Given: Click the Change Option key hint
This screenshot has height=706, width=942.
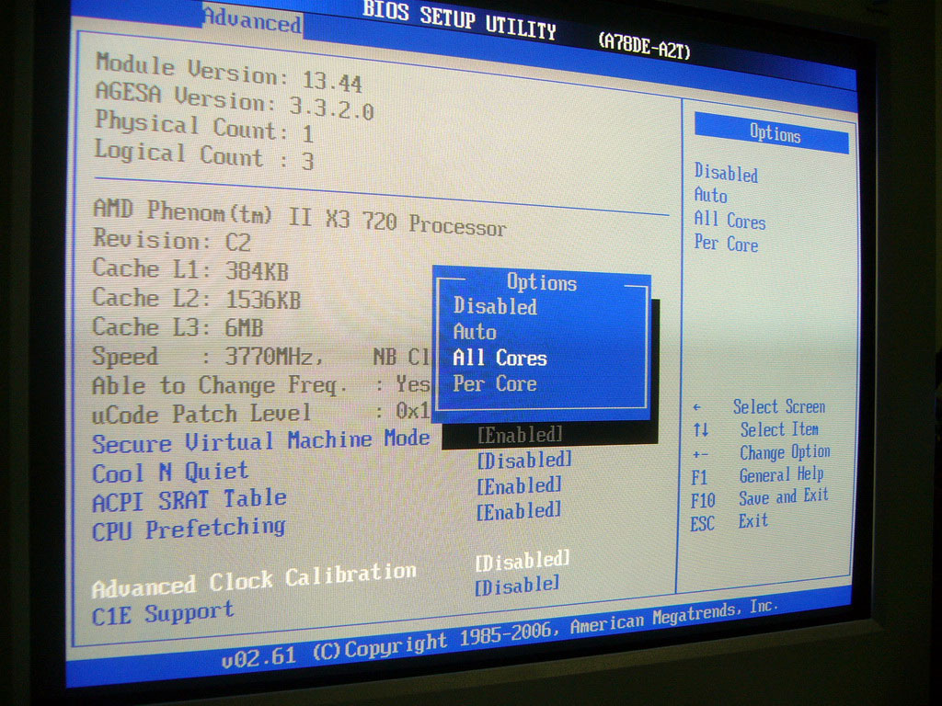Looking at the screenshot, I should click(x=785, y=452).
